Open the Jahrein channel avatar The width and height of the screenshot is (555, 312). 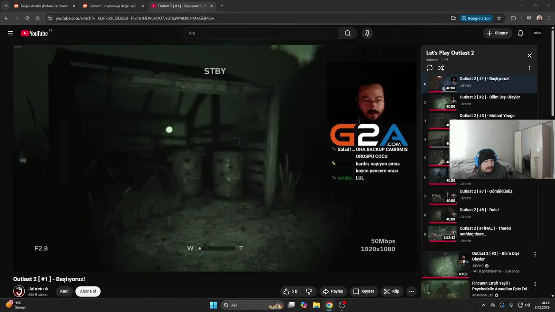pyautogui.click(x=19, y=291)
